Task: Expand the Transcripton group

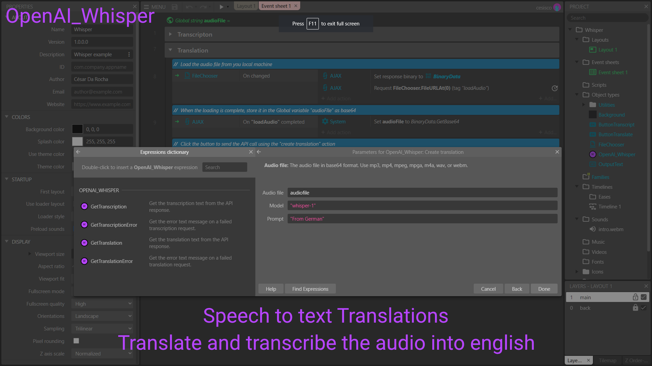Action: tap(170, 34)
